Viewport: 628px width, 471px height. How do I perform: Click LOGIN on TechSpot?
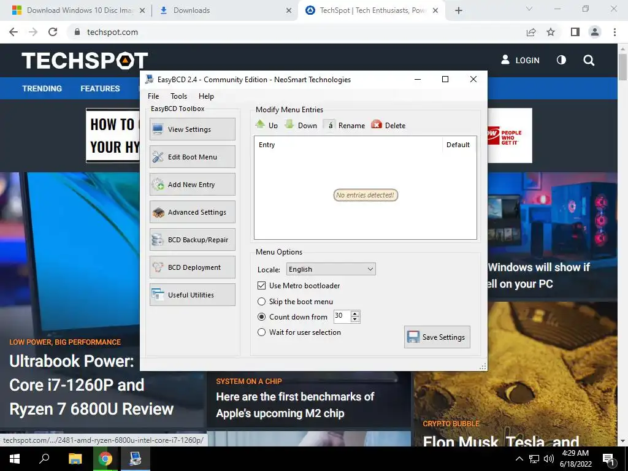tap(520, 60)
